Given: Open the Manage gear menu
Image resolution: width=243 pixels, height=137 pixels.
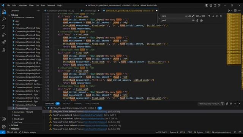Looking at the screenshot, I should pos(4,127).
